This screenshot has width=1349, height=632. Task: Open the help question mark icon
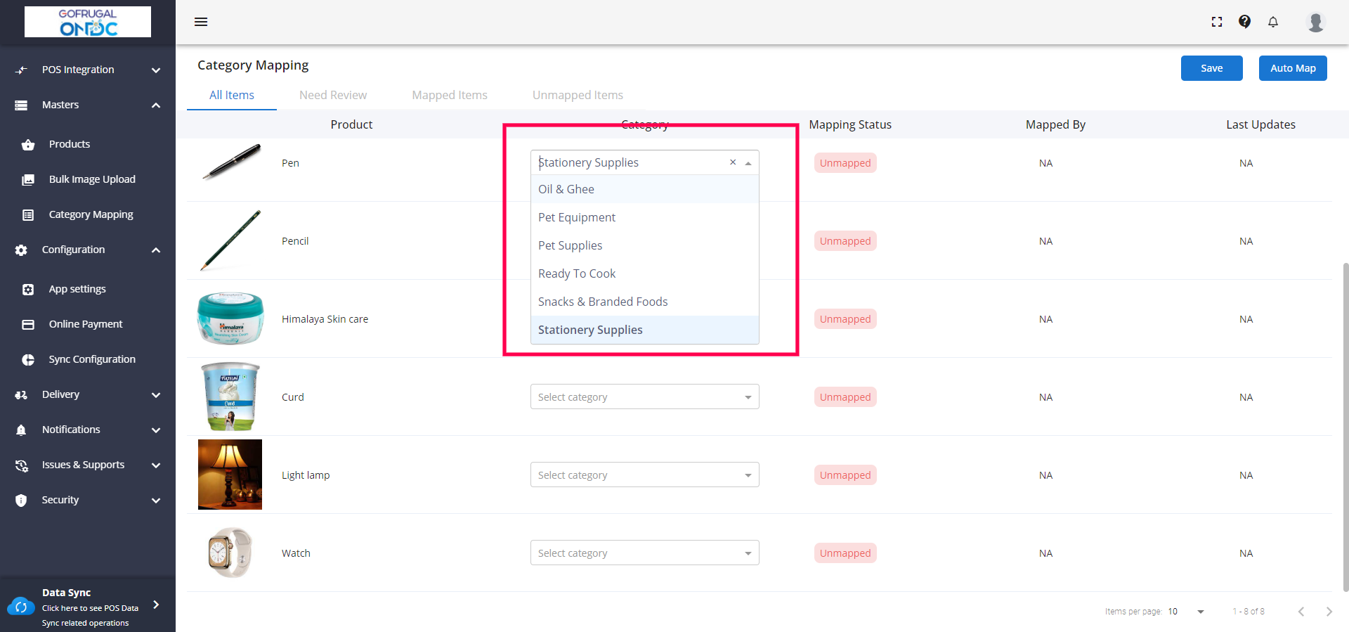pyautogui.click(x=1244, y=22)
